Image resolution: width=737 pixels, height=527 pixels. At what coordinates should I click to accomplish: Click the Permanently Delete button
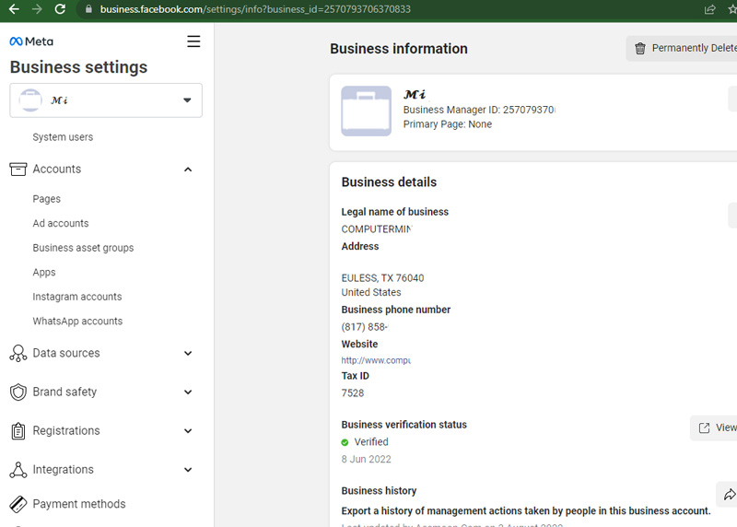(682, 49)
